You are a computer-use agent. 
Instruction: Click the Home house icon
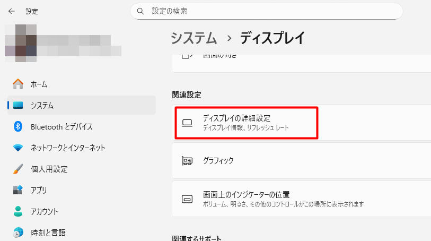pos(18,84)
